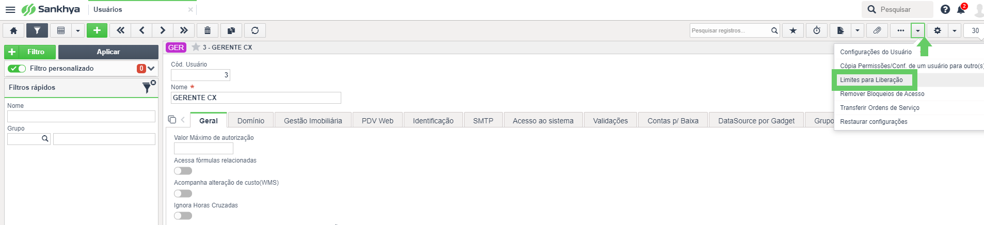
Task: Open attachments via paperclip icon
Action: pos(877,30)
